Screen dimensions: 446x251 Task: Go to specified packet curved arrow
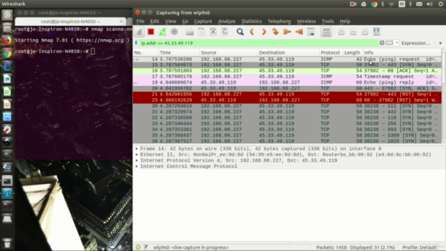pos(275,32)
